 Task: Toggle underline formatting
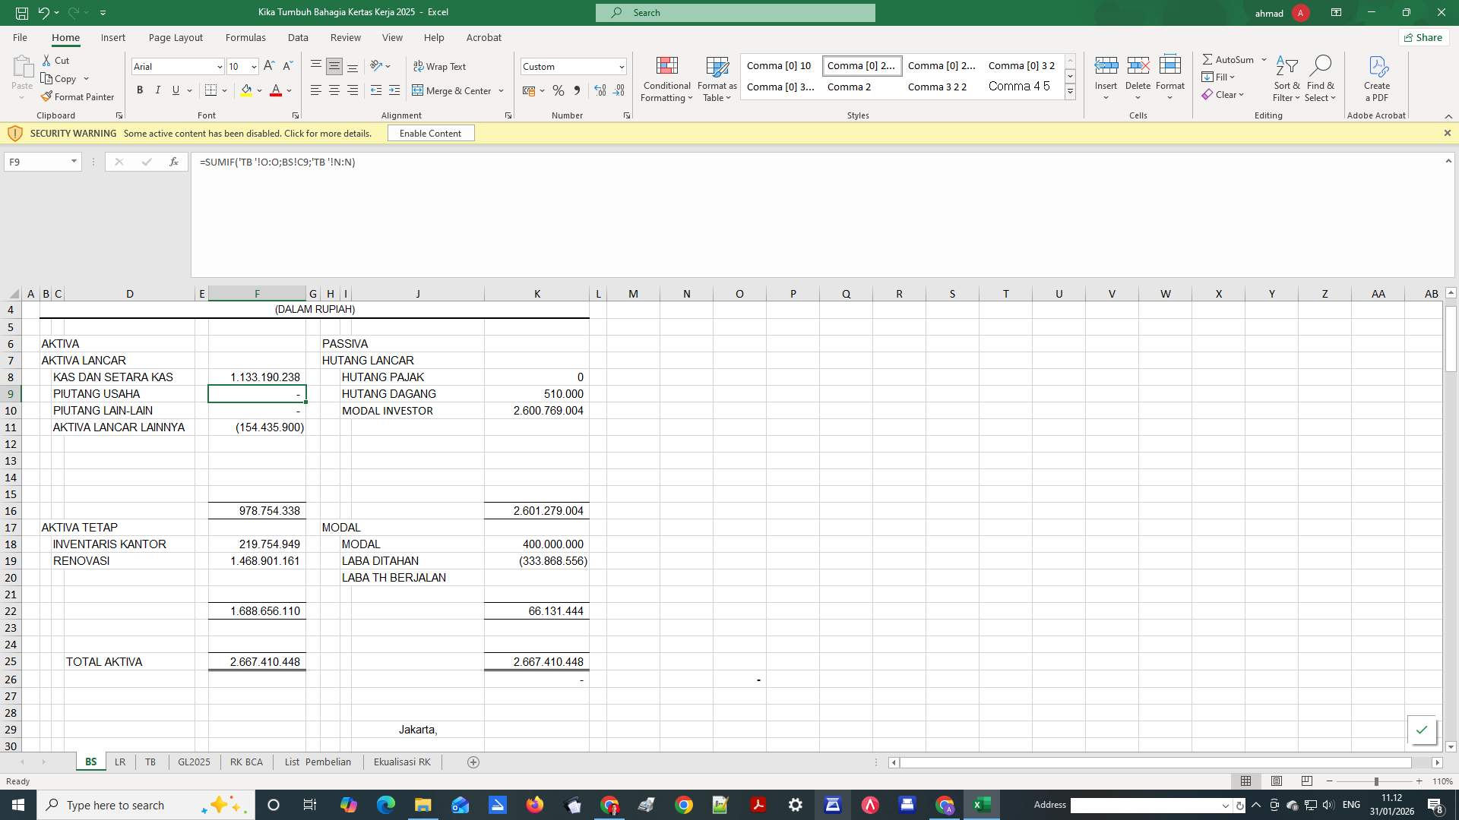point(174,90)
